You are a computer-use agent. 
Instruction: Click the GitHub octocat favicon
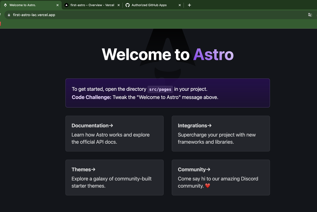(127, 5)
